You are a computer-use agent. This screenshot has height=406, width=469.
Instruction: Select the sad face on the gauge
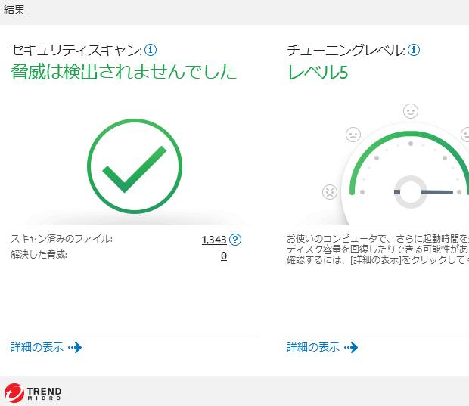[x=353, y=135]
